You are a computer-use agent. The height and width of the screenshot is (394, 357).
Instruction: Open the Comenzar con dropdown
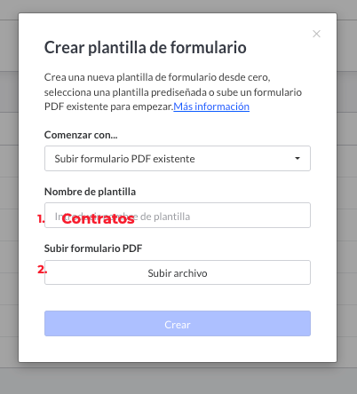tap(178, 158)
